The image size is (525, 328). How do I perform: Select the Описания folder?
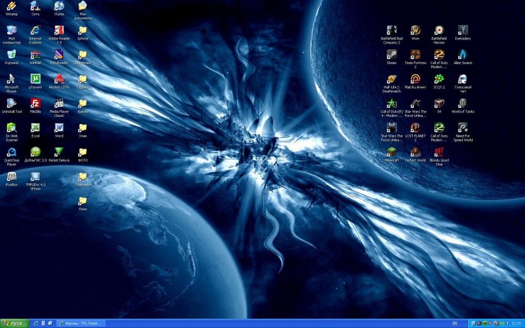pyautogui.click(x=83, y=179)
